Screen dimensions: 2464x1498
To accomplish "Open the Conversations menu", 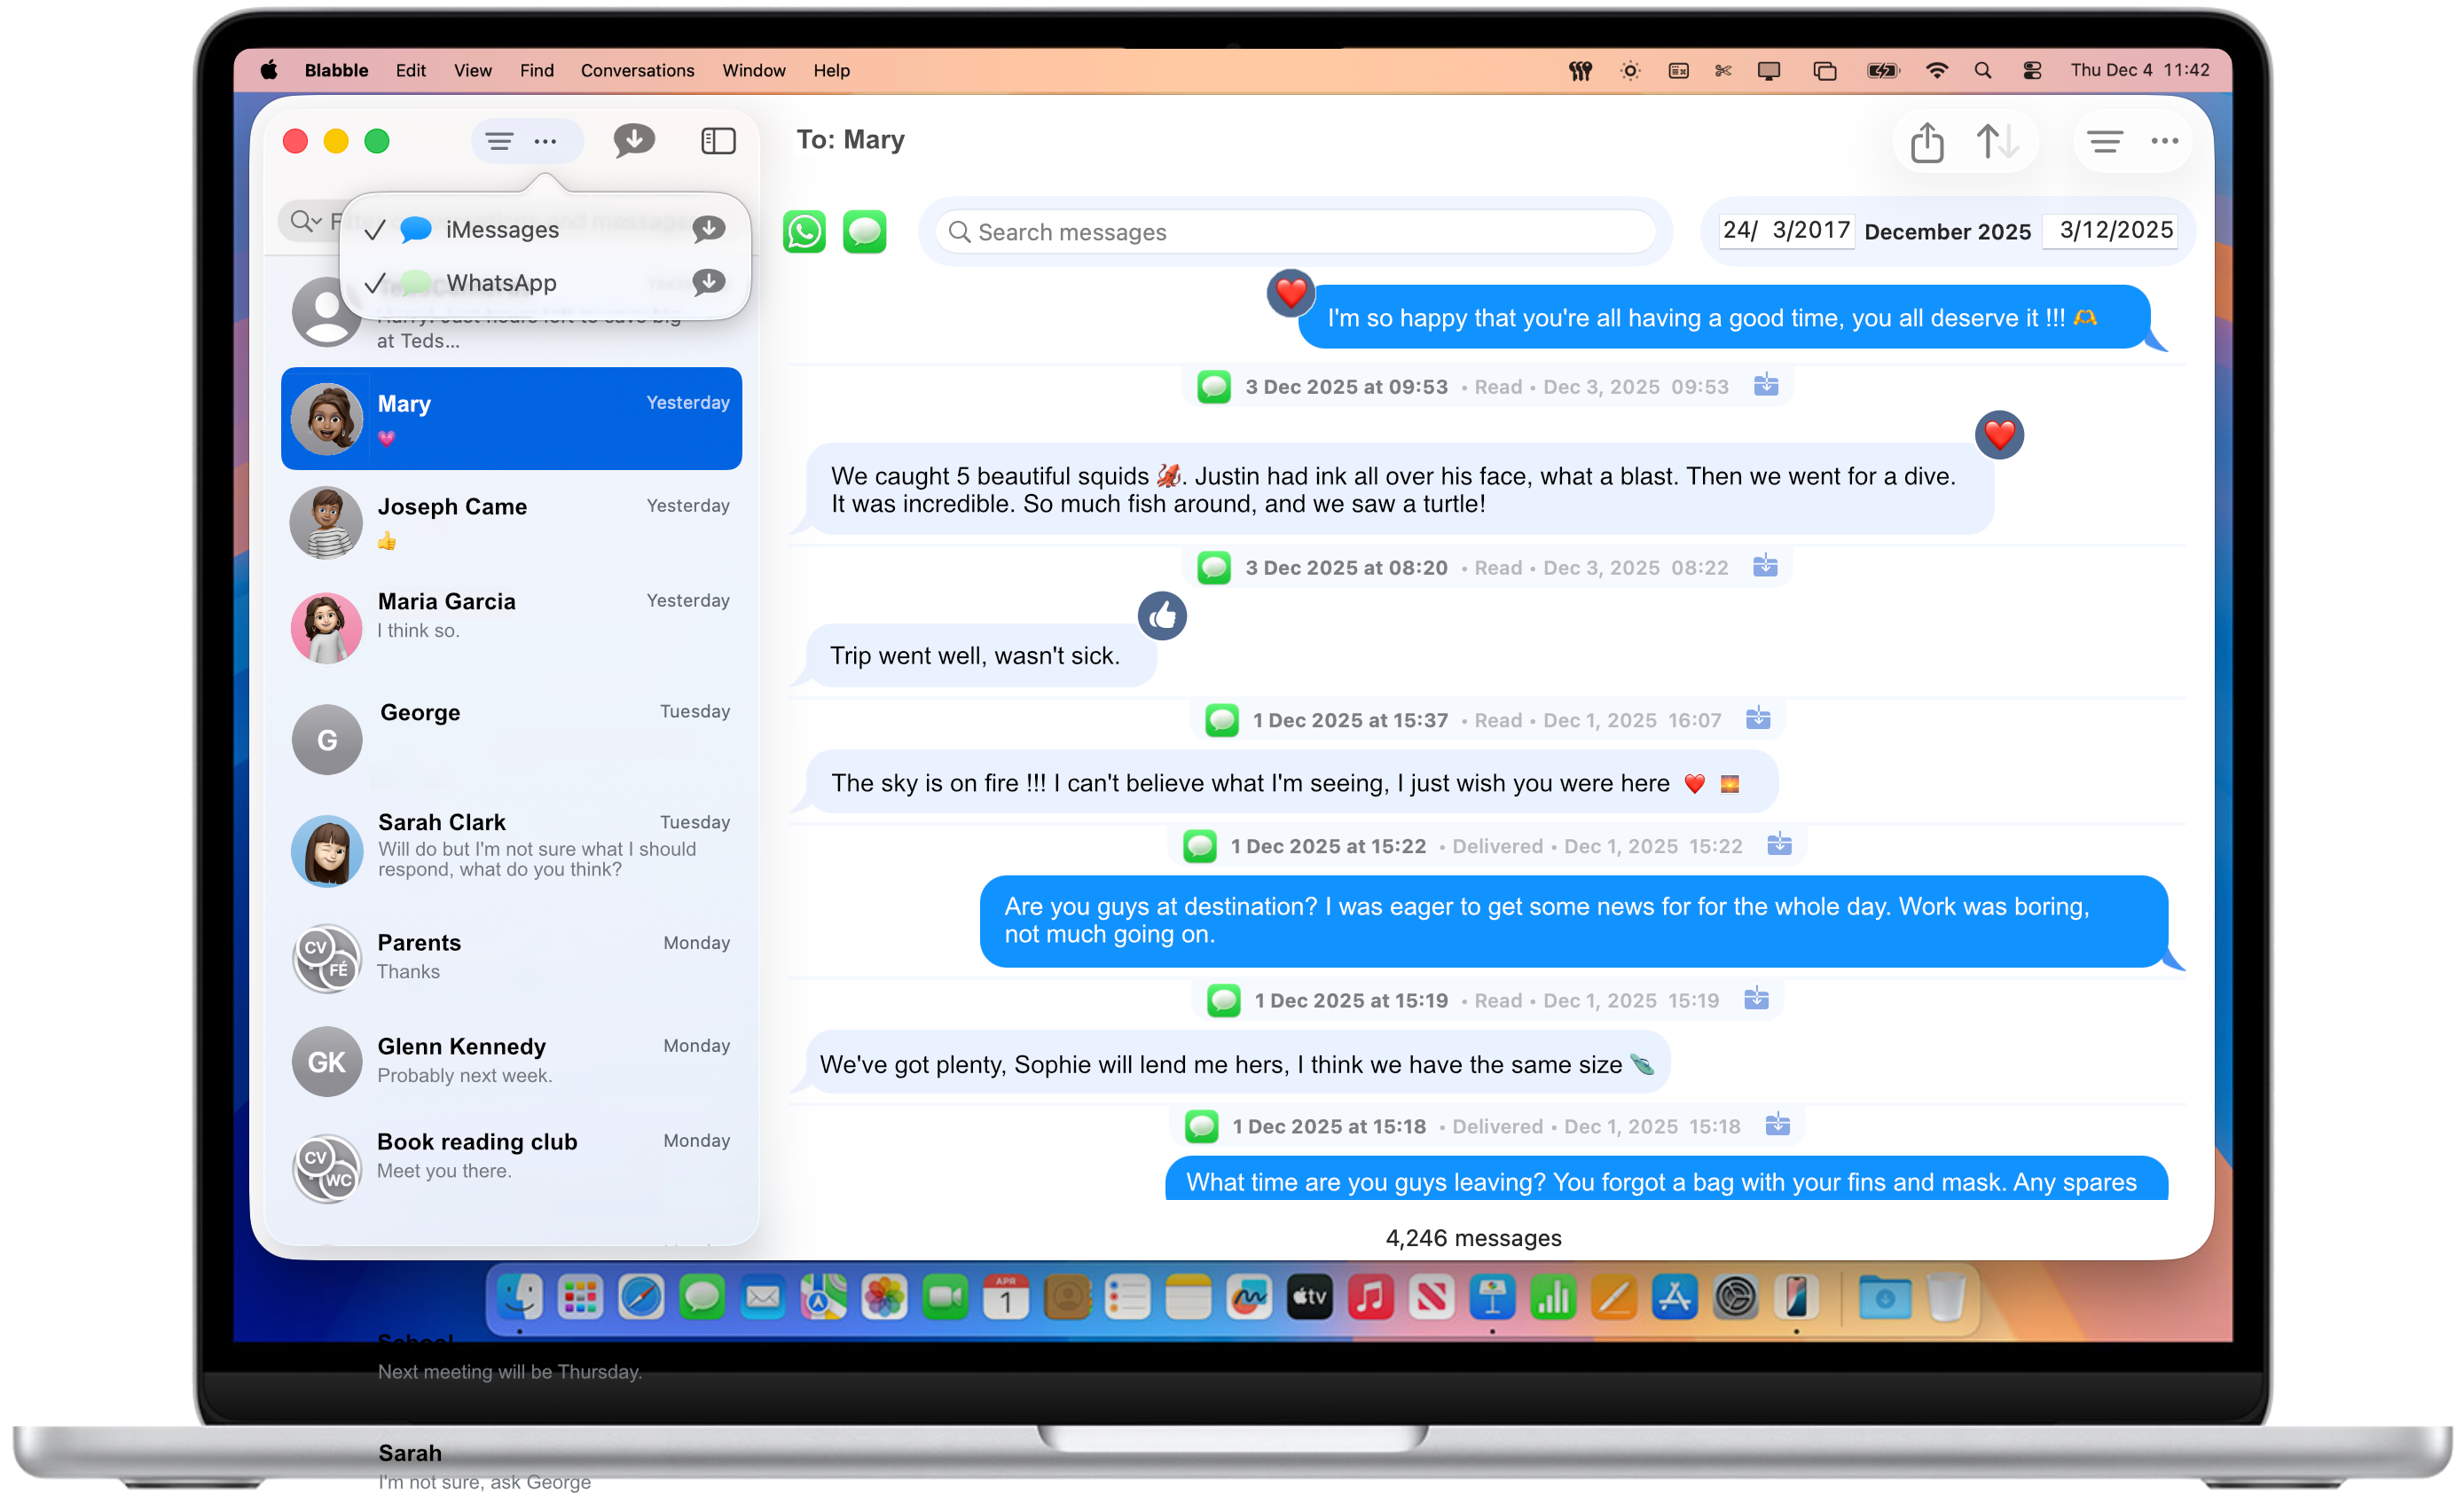I will [637, 70].
